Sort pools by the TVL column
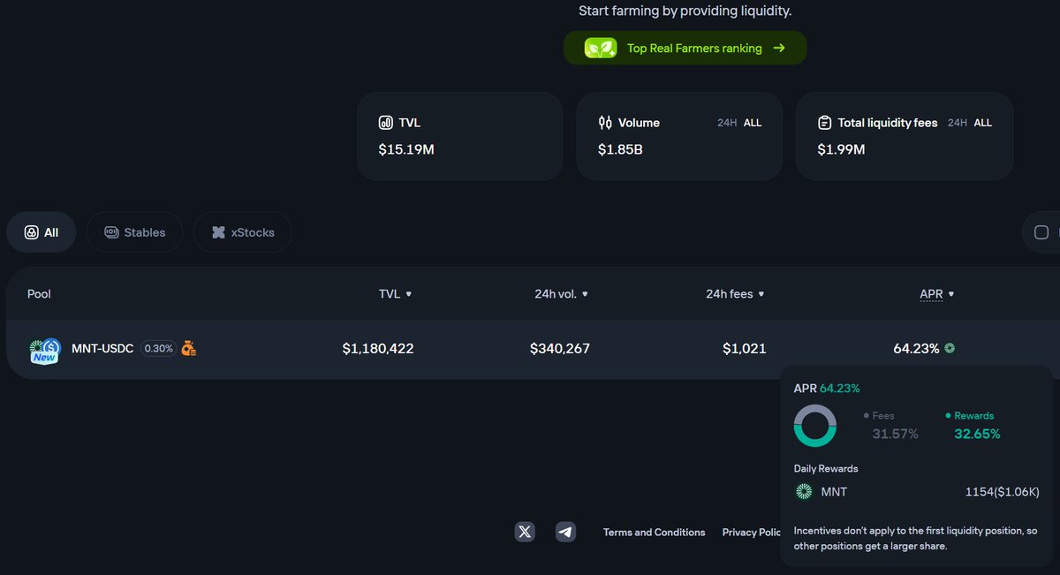 point(395,294)
